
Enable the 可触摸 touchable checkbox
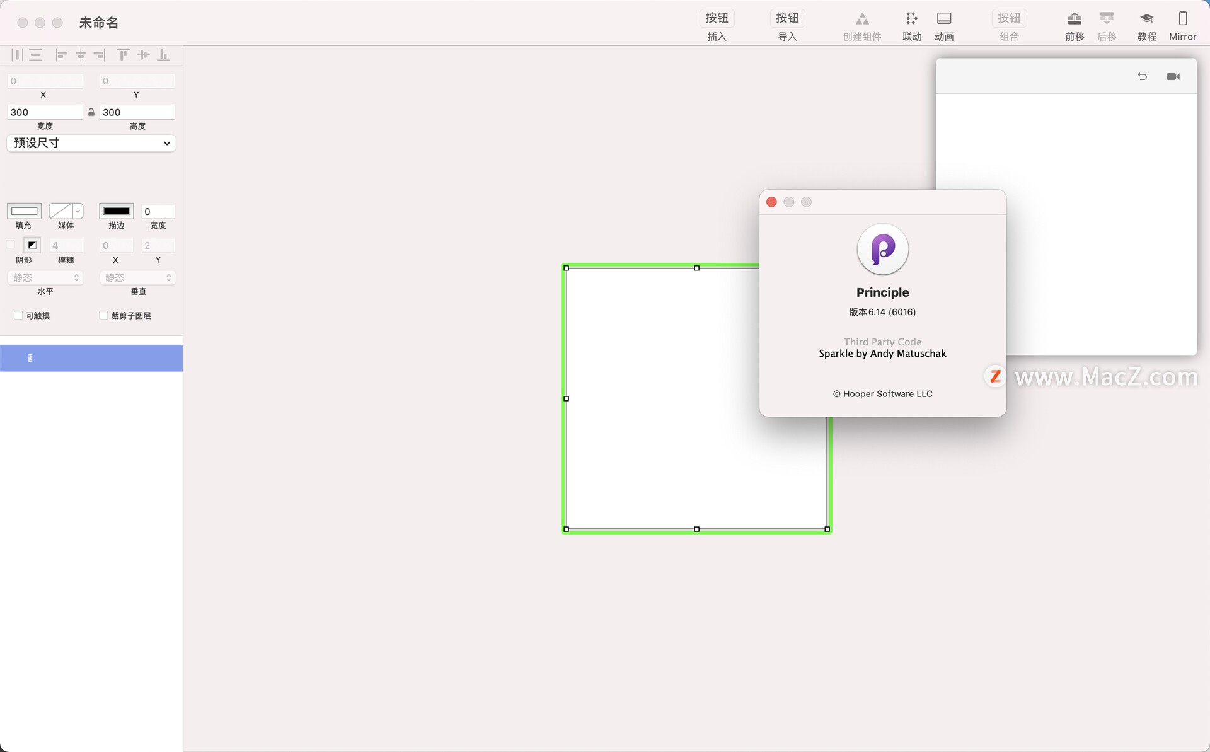tap(18, 315)
